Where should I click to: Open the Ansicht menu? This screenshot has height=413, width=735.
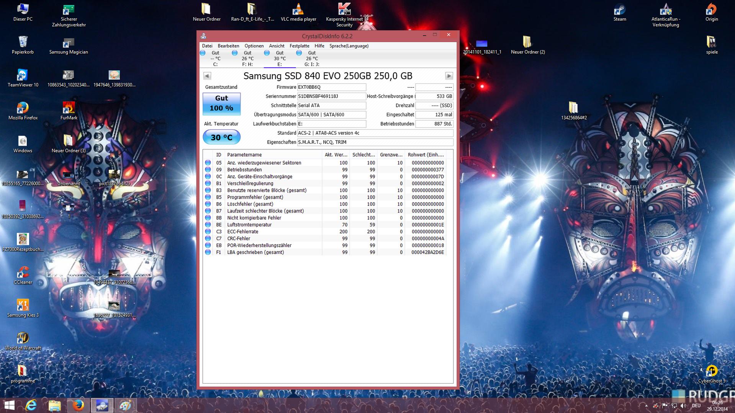277,46
